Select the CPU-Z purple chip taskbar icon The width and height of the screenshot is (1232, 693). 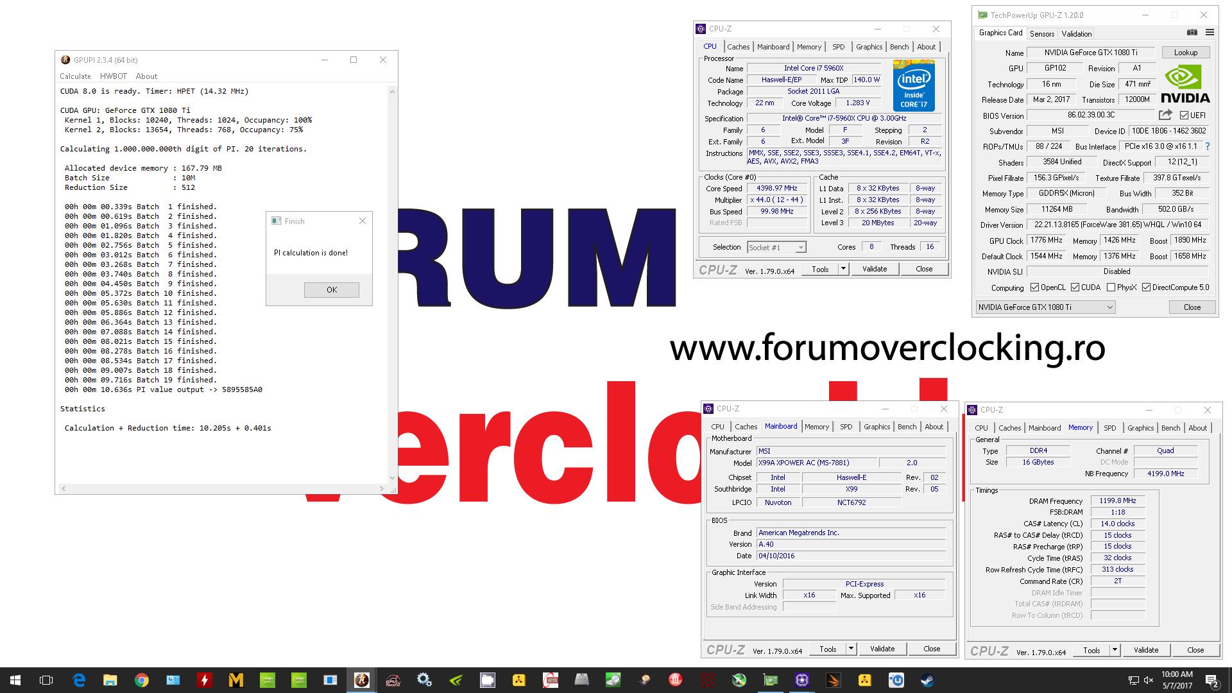[x=802, y=680]
